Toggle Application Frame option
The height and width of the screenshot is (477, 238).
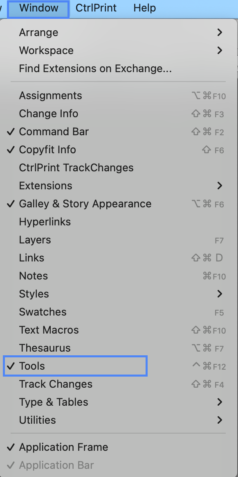tap(119, 447)
